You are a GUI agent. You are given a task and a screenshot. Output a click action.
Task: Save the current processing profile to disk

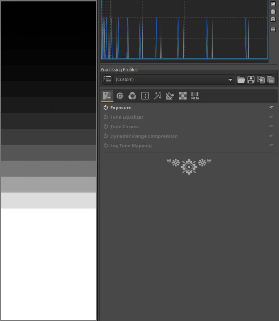coord(251,80)
